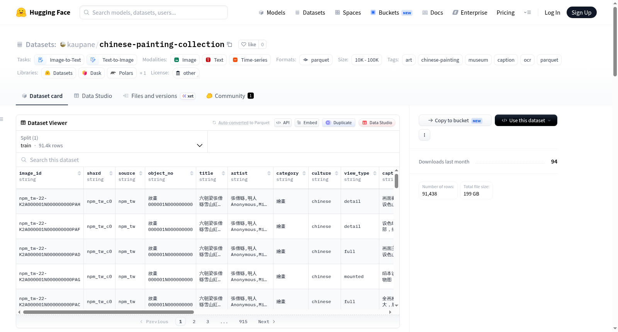Open the left sidebar toggle icon
Screen dimensions: 618x332
[2, 119]
